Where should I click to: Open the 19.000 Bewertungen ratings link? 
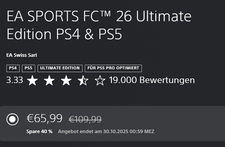(x=152, y=80)
